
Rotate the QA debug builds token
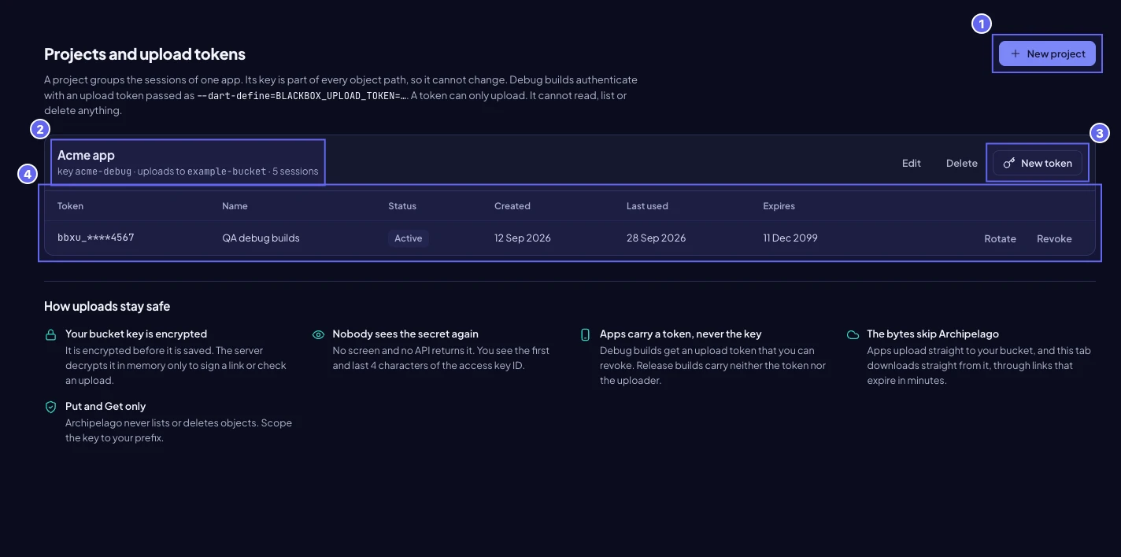pyautogui.click(x=1000, y=238)
